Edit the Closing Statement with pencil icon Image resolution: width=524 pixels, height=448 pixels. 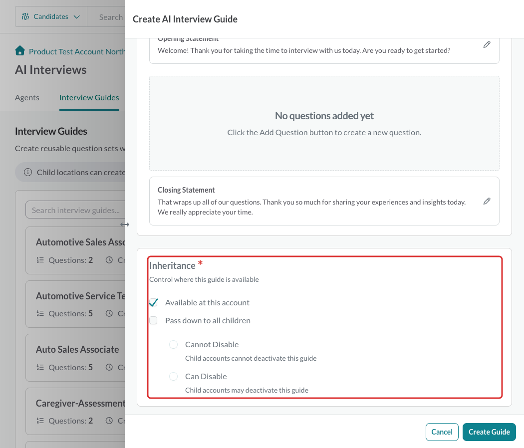click(487, 201)
